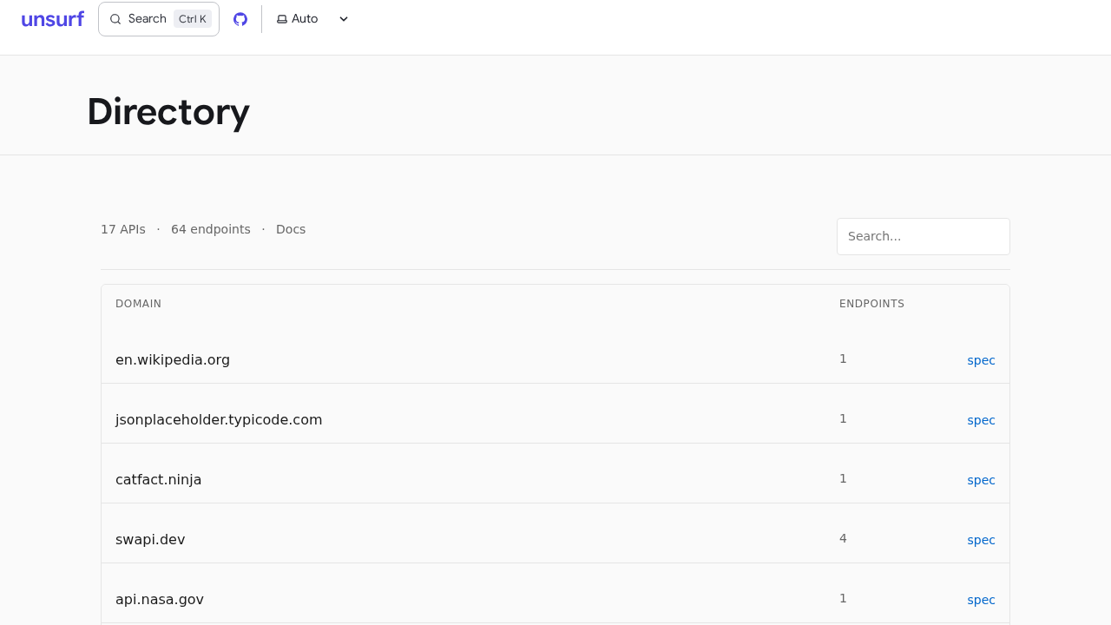Click the magnifier icon in Search button
Viewport: 1111px width, 625px height.
[115, 19]
